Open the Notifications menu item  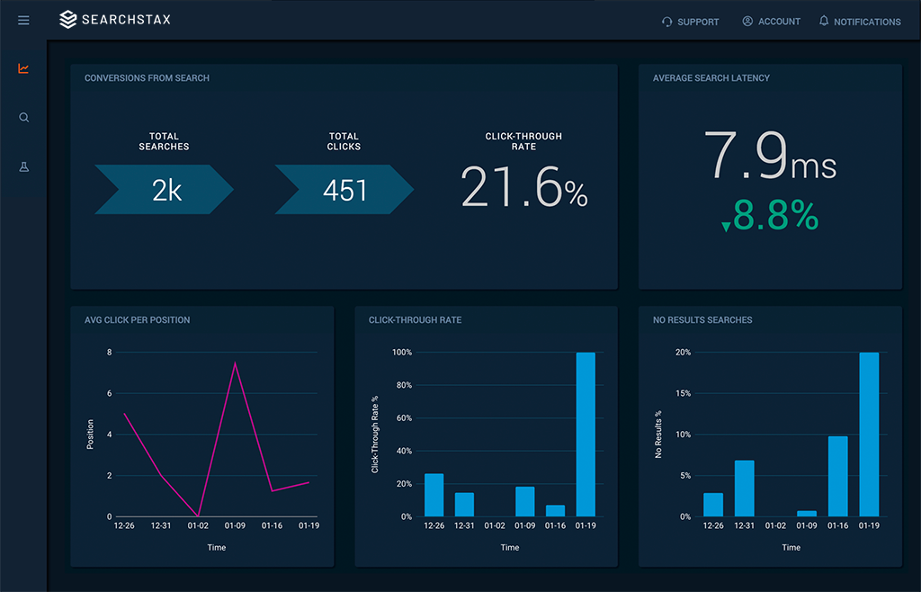pyautogui.click(x=866, y=22)
